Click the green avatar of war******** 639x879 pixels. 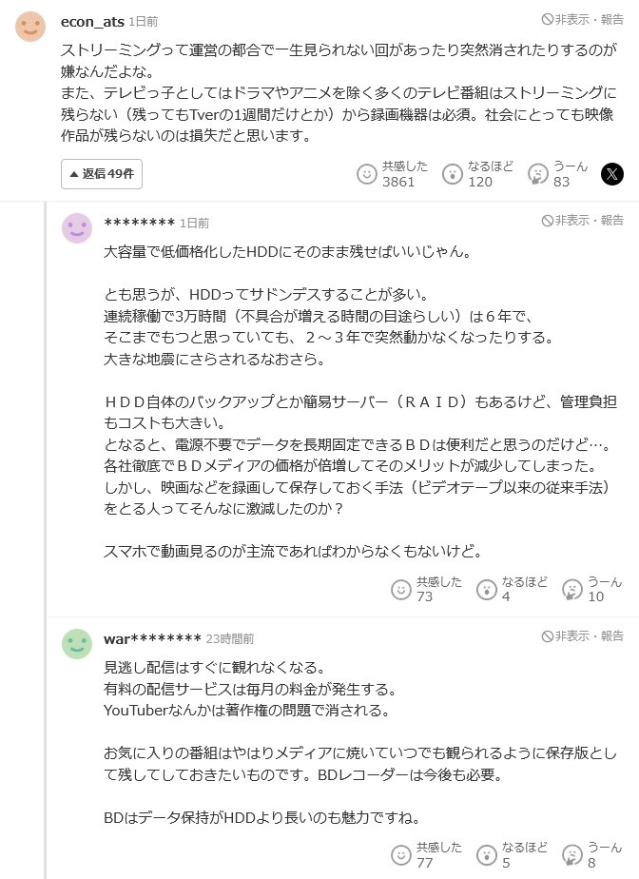(x=77, y=644)
